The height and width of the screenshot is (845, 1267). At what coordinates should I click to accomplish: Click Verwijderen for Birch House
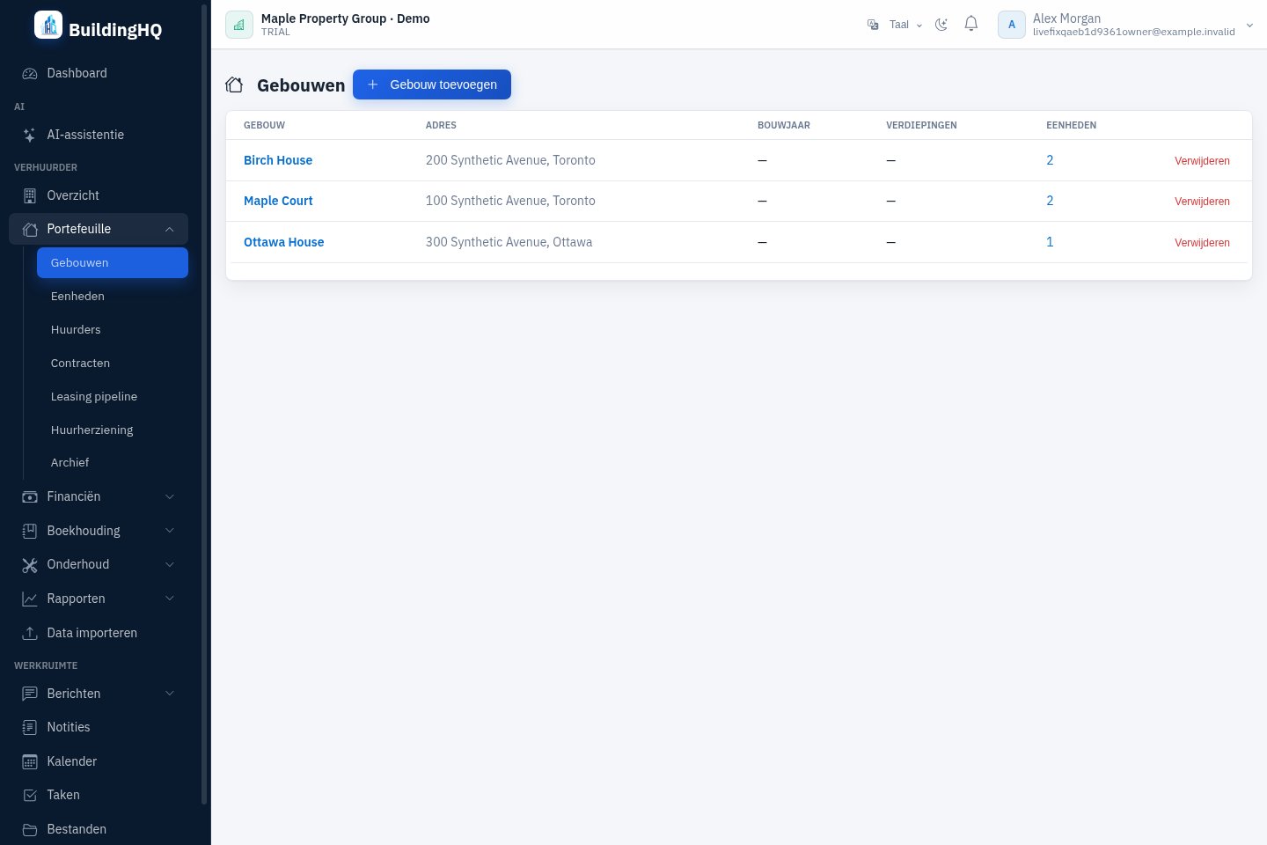pyautogui.click(x=1202, y=161)
